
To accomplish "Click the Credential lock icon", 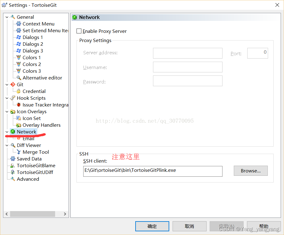I will 18,91.
